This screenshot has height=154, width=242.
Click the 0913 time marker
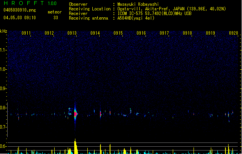[72, 33]
